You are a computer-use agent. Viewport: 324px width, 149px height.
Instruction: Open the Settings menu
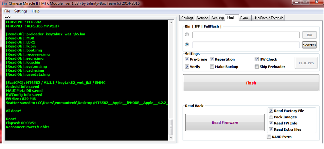coord(21,11)
